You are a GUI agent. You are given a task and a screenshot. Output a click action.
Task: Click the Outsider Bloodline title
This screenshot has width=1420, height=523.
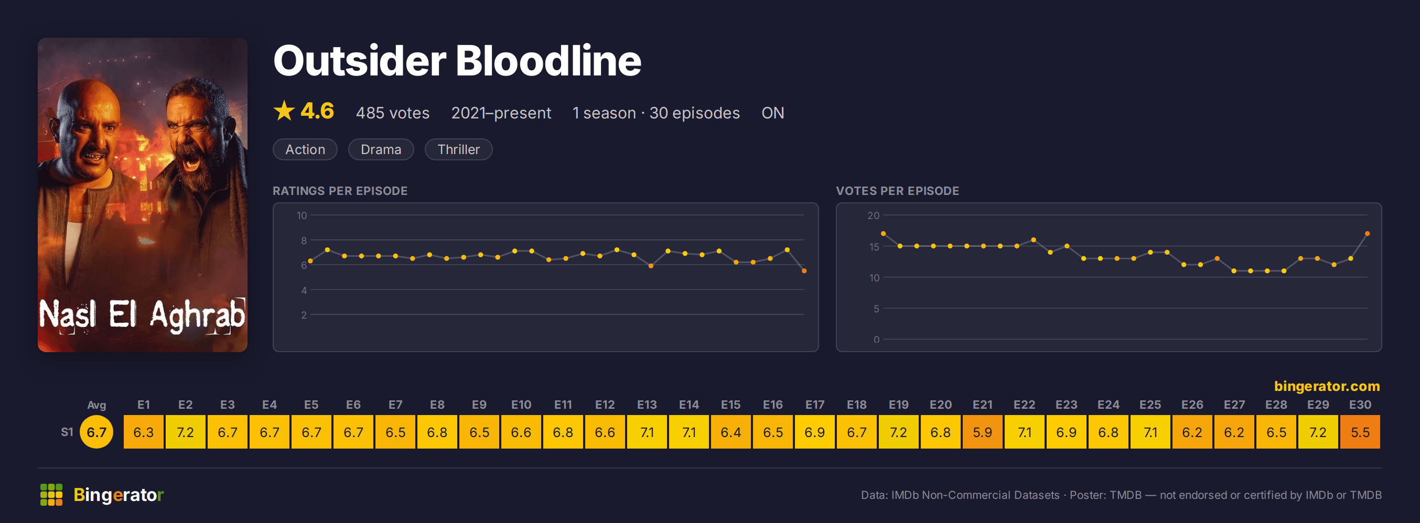[x=457, y=61]
